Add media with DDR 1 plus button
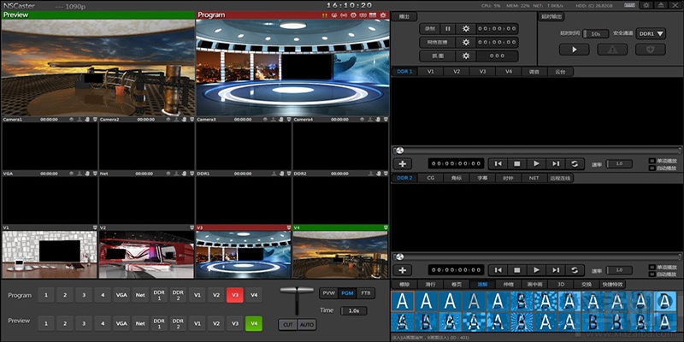 [x=404, y=163]
